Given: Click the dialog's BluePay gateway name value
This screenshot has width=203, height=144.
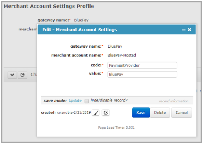Looking at the screenshot, I should 115,46.
